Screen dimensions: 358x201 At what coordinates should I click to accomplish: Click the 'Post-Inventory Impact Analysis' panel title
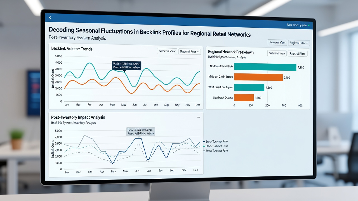[78, 118]
